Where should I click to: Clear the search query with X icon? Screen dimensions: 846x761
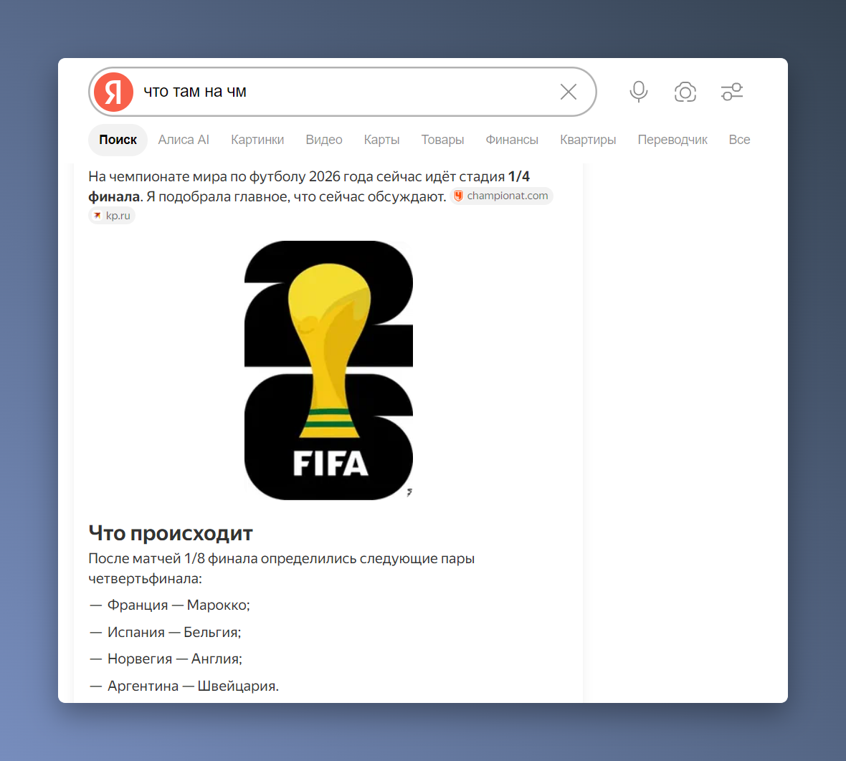click(568, 92)
